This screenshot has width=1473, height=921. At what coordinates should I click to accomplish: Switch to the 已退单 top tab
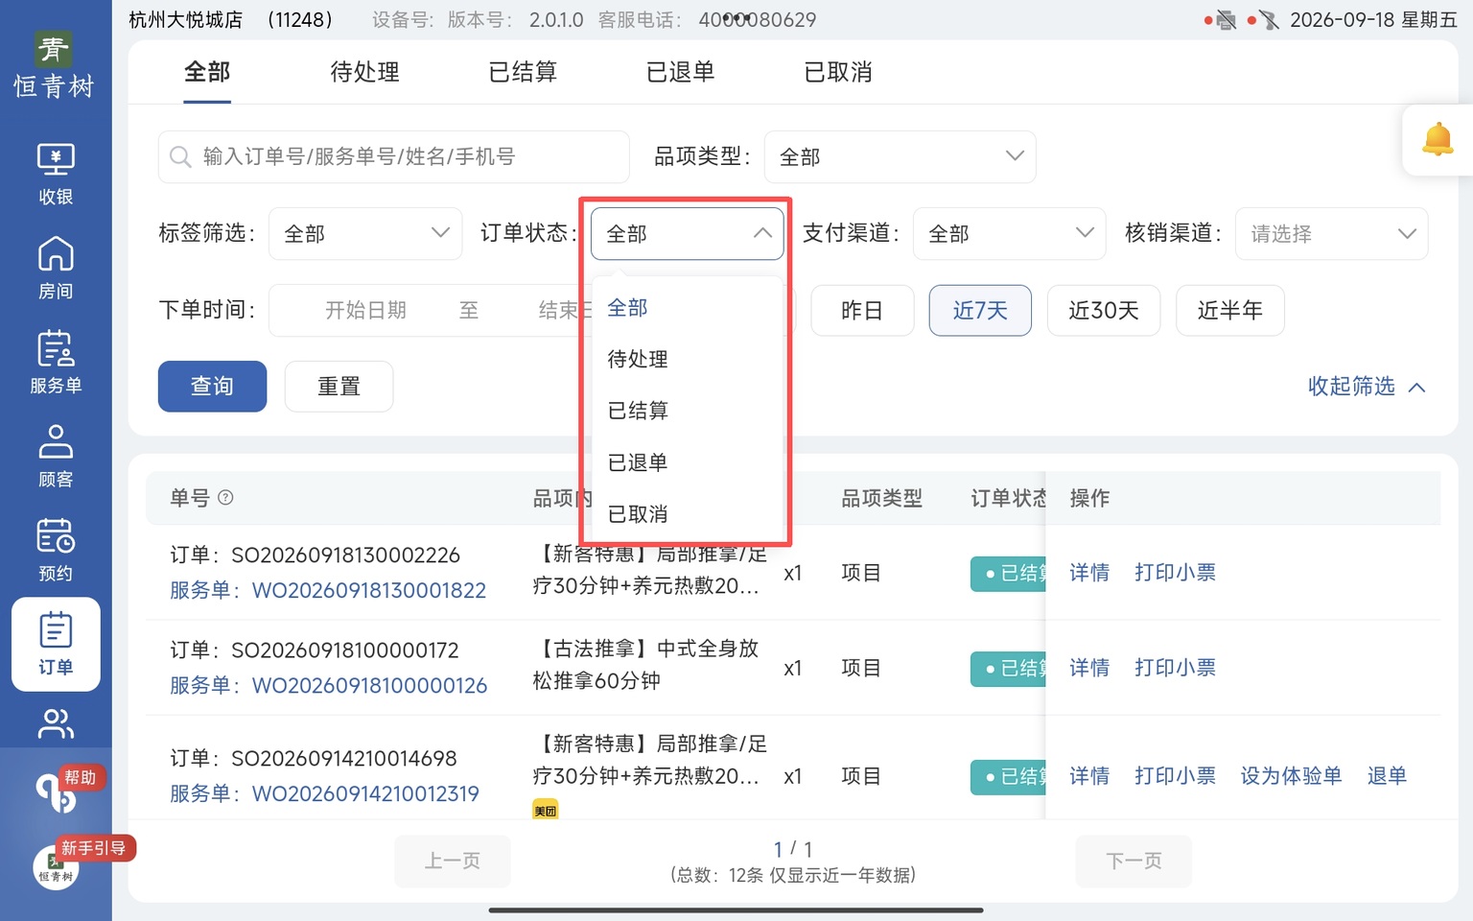pyautogui.click(x=680, y=72)
